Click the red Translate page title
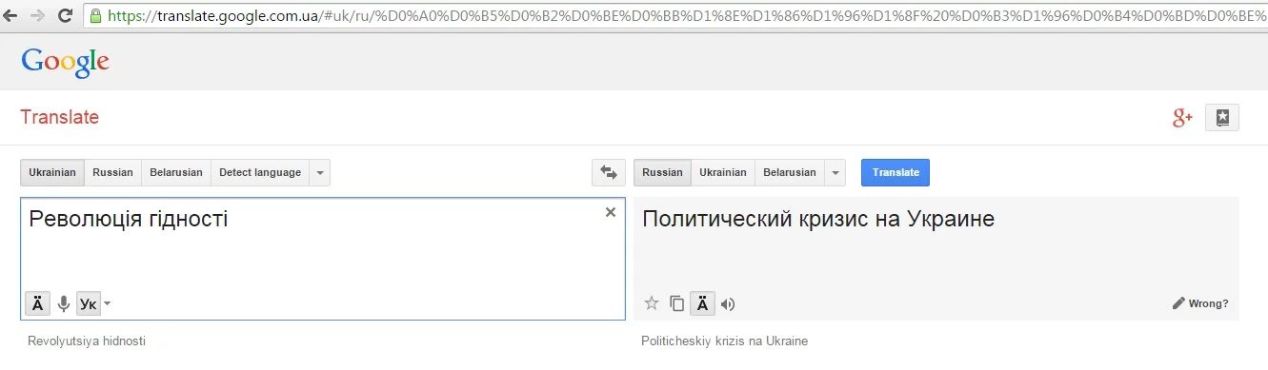Viewport: 1268px width, 370px height. coord(60,117)
